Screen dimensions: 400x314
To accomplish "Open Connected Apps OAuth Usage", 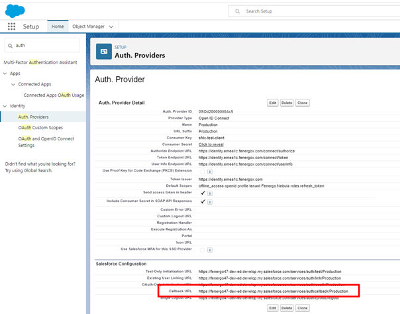I will 54,95.
